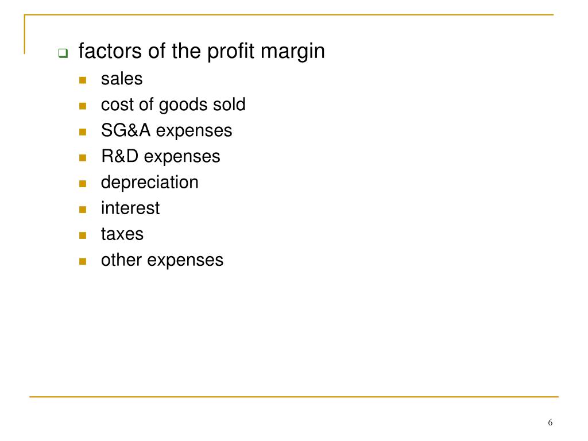Select the heading 'factors of the profit margin'
This screenshot has width=588, height=441.
(x=202, y=52)
